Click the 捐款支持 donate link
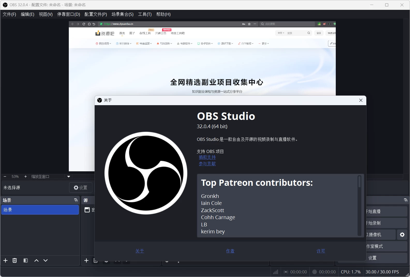This screenshot has height=277, width=410. click(207, 157)
